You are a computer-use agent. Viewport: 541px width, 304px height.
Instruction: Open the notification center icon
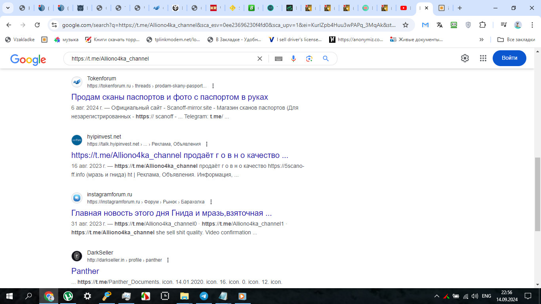528,296
